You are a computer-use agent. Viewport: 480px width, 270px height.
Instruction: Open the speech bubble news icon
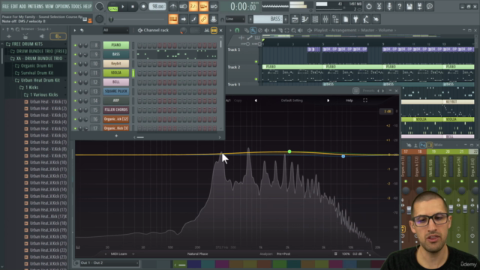coord(430,7)
